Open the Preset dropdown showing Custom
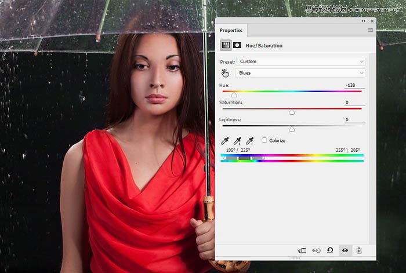 300,61
